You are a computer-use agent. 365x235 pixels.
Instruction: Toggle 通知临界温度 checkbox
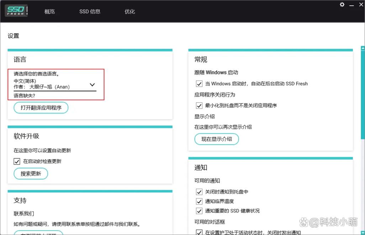click(x=199, y=201)
